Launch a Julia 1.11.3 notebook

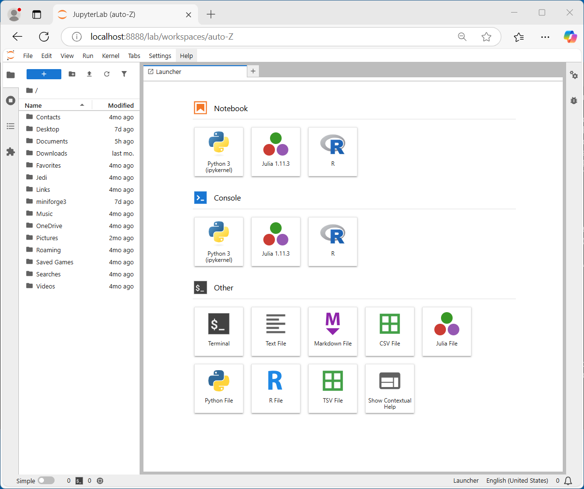[x=276, y=152]
